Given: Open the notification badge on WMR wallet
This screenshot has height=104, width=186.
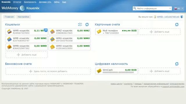Looking at the screenshot, I should [x=46, y=30].
